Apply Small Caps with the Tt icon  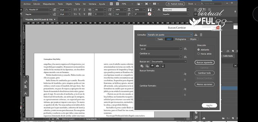[x=75, y=14]
